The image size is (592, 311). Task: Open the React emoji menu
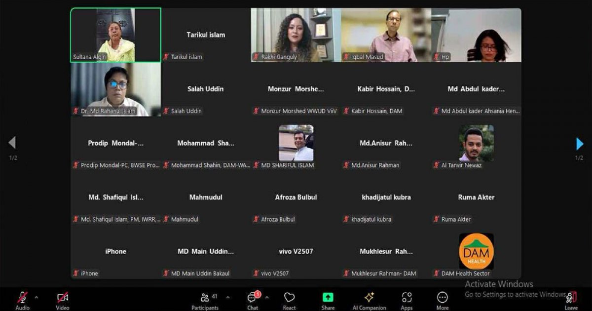[289, 298]
